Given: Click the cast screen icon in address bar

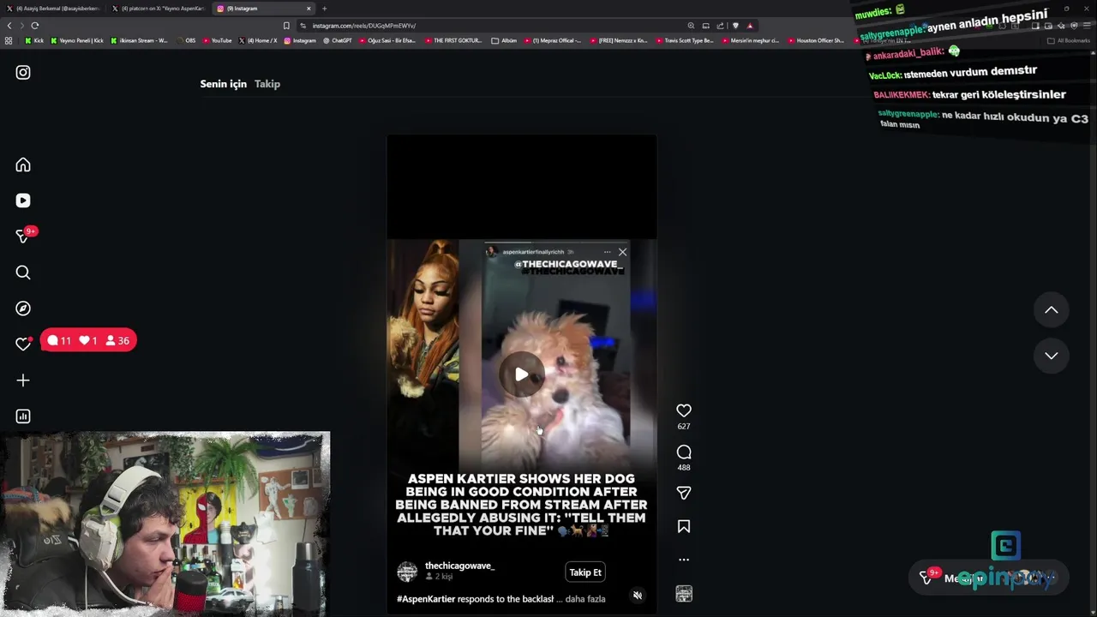Looking at the screenshot, I should pyautogui.click(x=705, y=26).
